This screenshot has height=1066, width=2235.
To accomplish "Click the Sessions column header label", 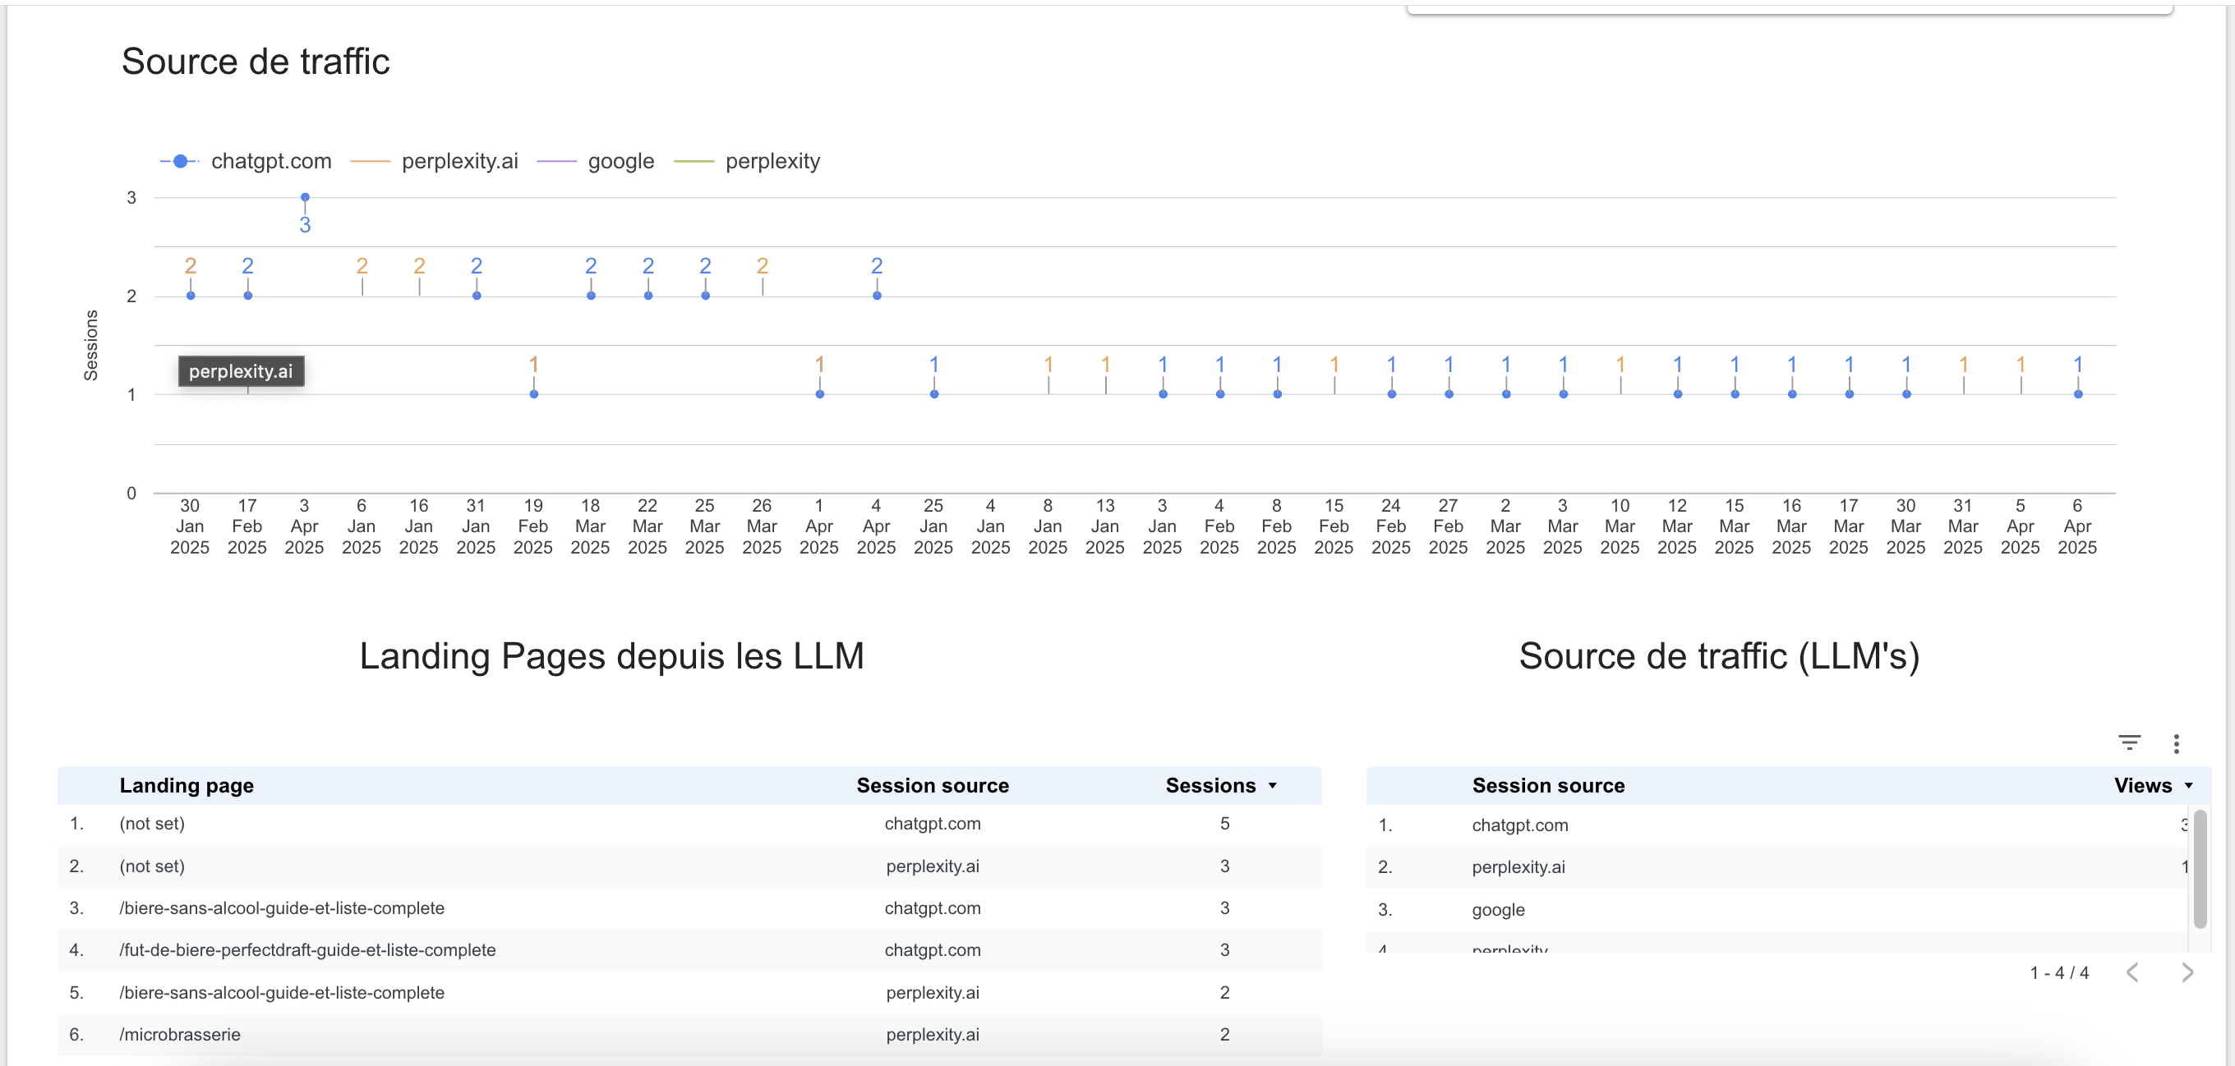I will (x=1210, y=786).
